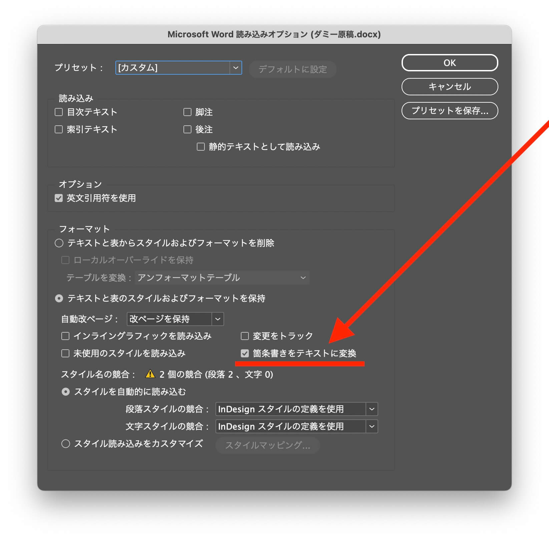The width and height of the screenshot is (549, 540).
Task: Click the OK button
Action: point(450,63)
